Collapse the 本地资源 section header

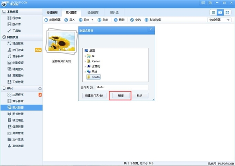[x=22, y=12]
